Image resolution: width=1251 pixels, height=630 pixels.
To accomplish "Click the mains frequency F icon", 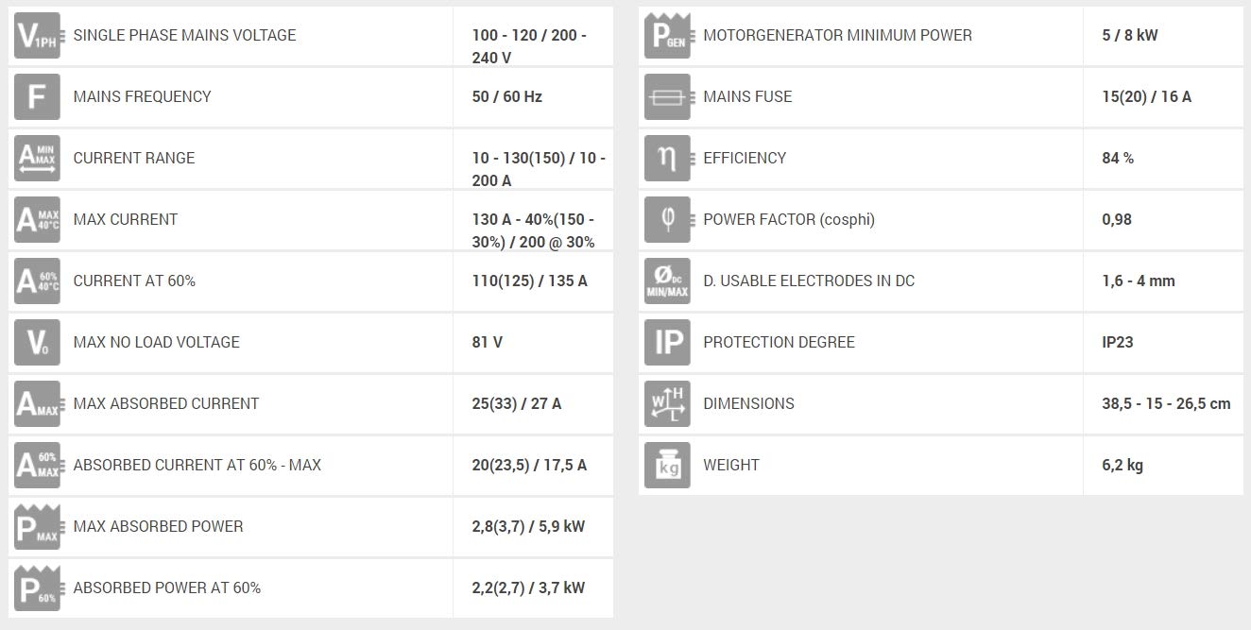I will click(x=38, y=97).
